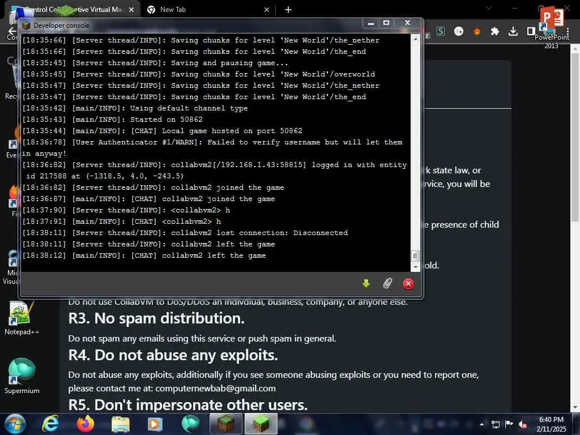Open the PowerPoint 2013 desktop shortcut
The height and width of the screenshot is (435, 580).
[x=552, y=28]
